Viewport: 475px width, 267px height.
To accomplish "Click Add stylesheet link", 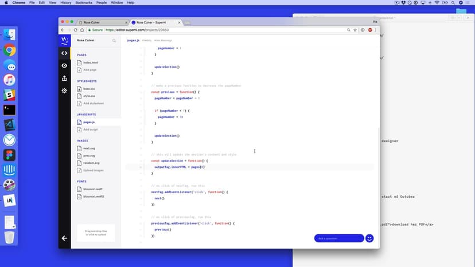I will 93,103.
